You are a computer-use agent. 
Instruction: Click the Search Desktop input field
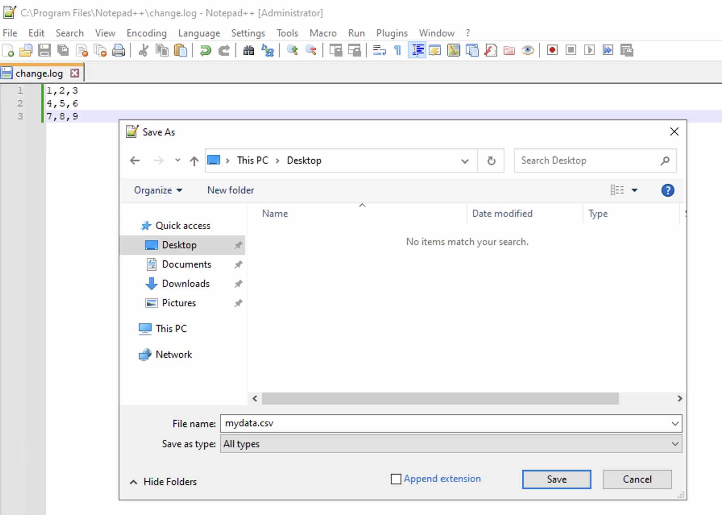point(588,161)
